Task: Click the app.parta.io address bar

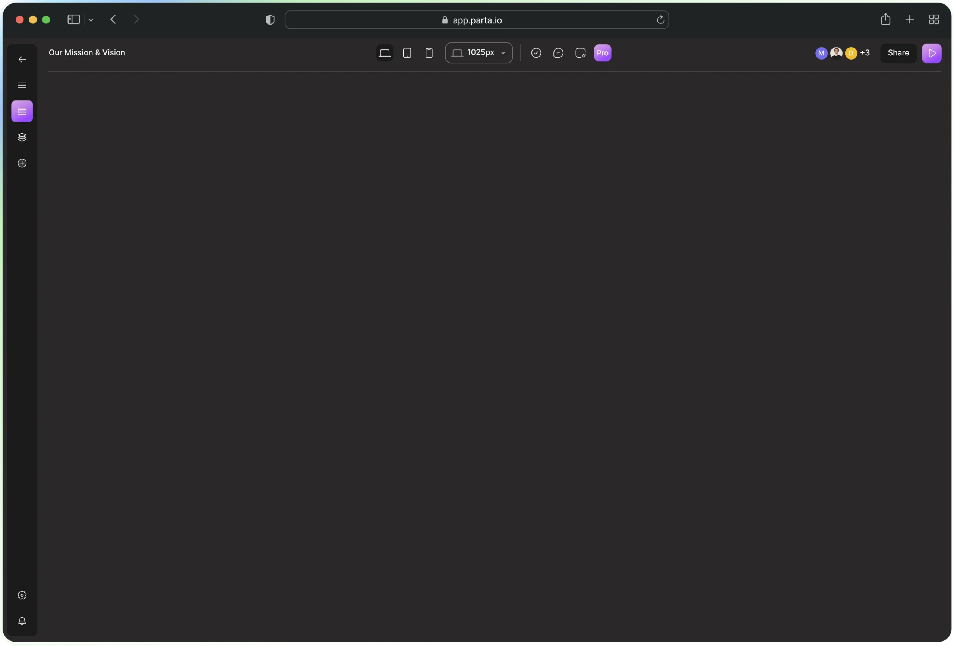Action: 476,20
